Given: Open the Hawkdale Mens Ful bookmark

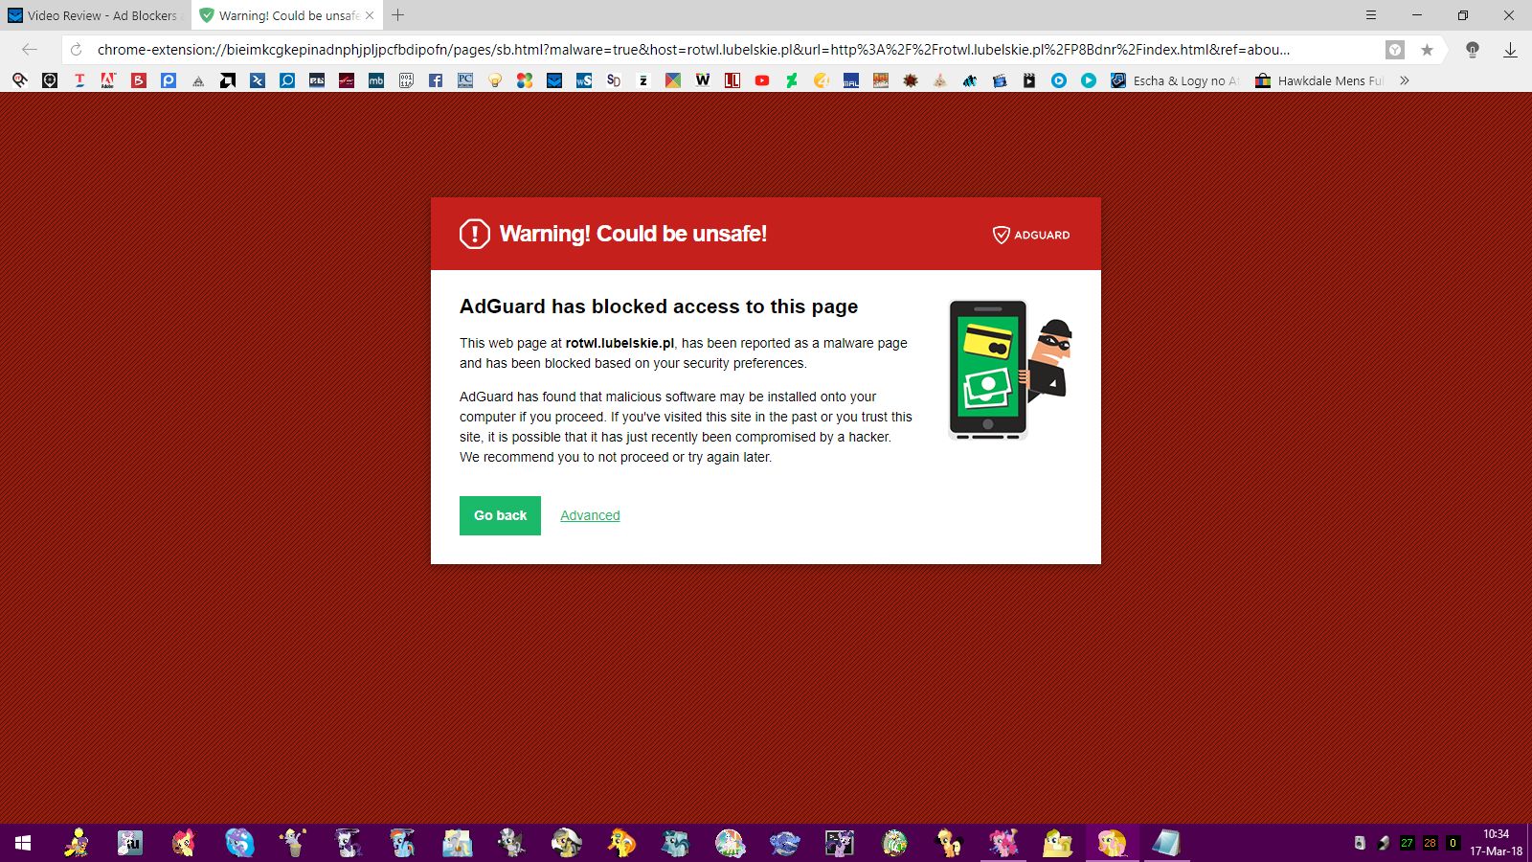Looking at the screenshot, I should point(1319,80).
